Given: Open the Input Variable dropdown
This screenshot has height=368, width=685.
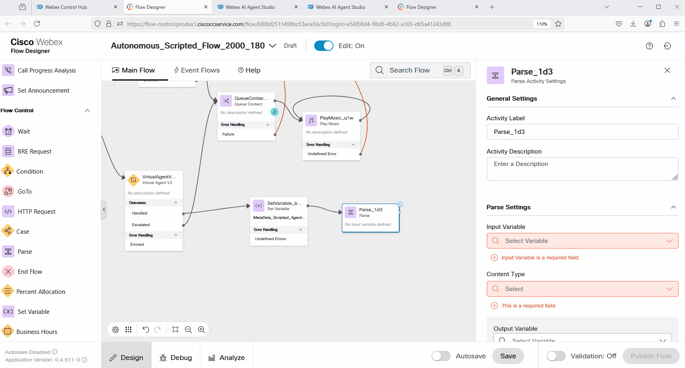Looking at the screenshot, I should [582, 241].
